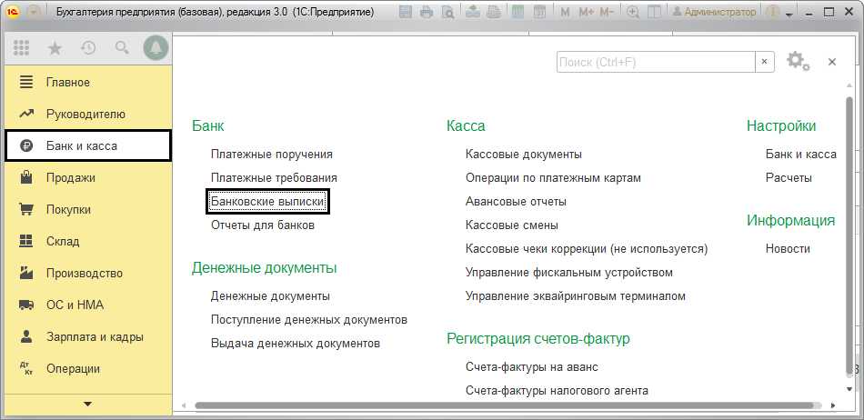Open Банковские выписки link

267,202
